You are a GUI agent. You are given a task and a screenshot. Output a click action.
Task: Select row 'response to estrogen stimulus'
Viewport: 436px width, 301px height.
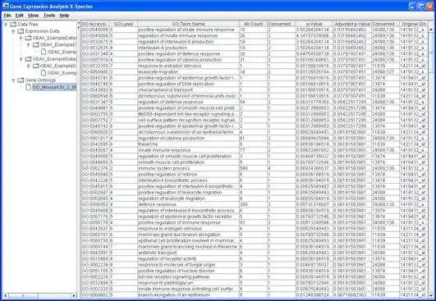point(255,229)
